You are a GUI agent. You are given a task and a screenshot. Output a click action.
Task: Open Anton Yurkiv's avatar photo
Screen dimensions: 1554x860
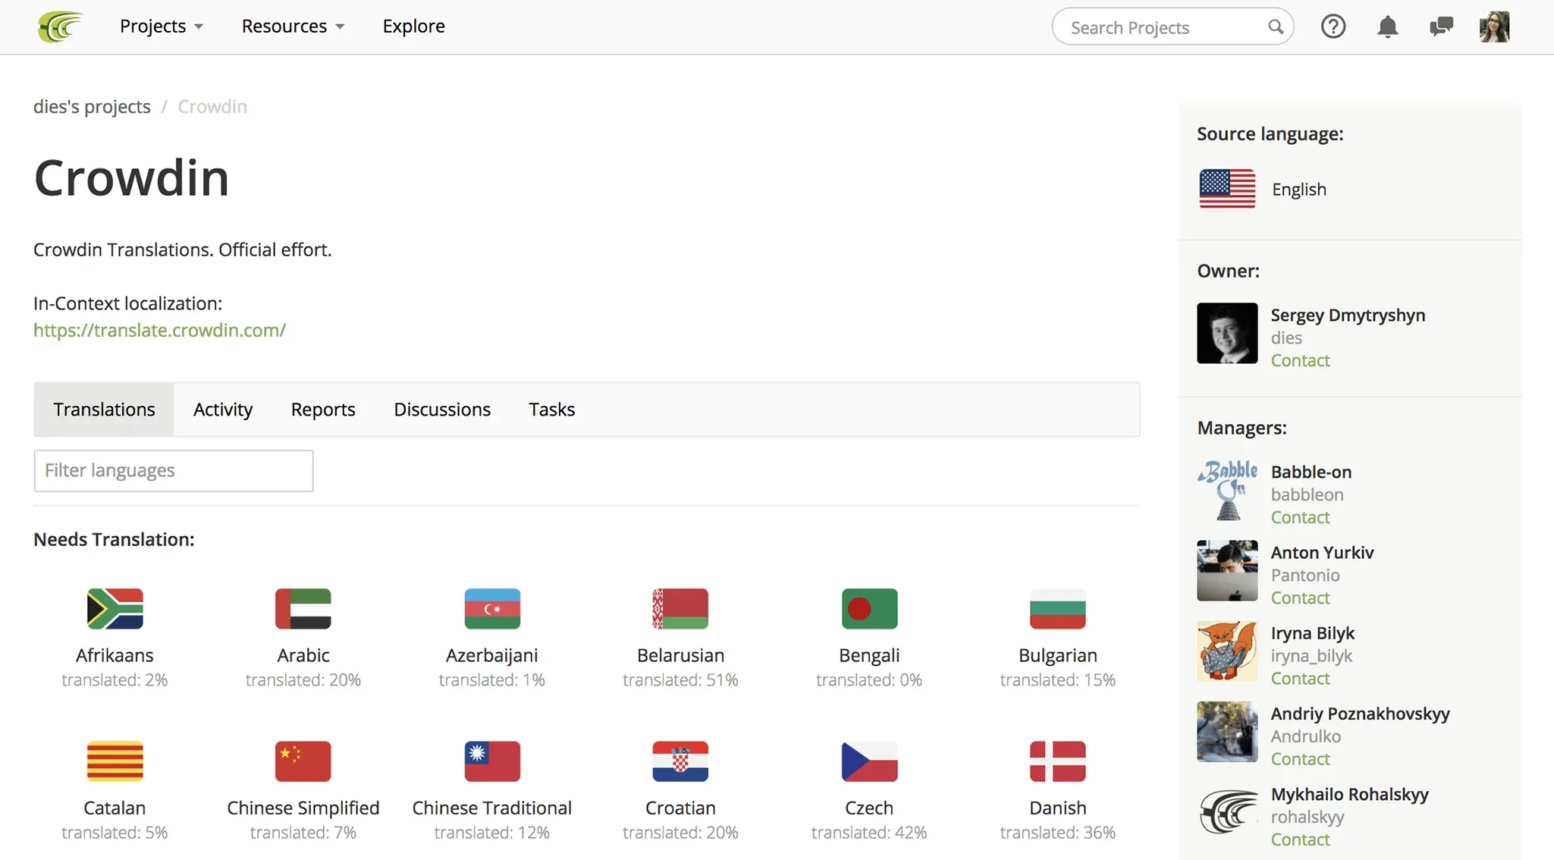click(x=1227, y=570)
